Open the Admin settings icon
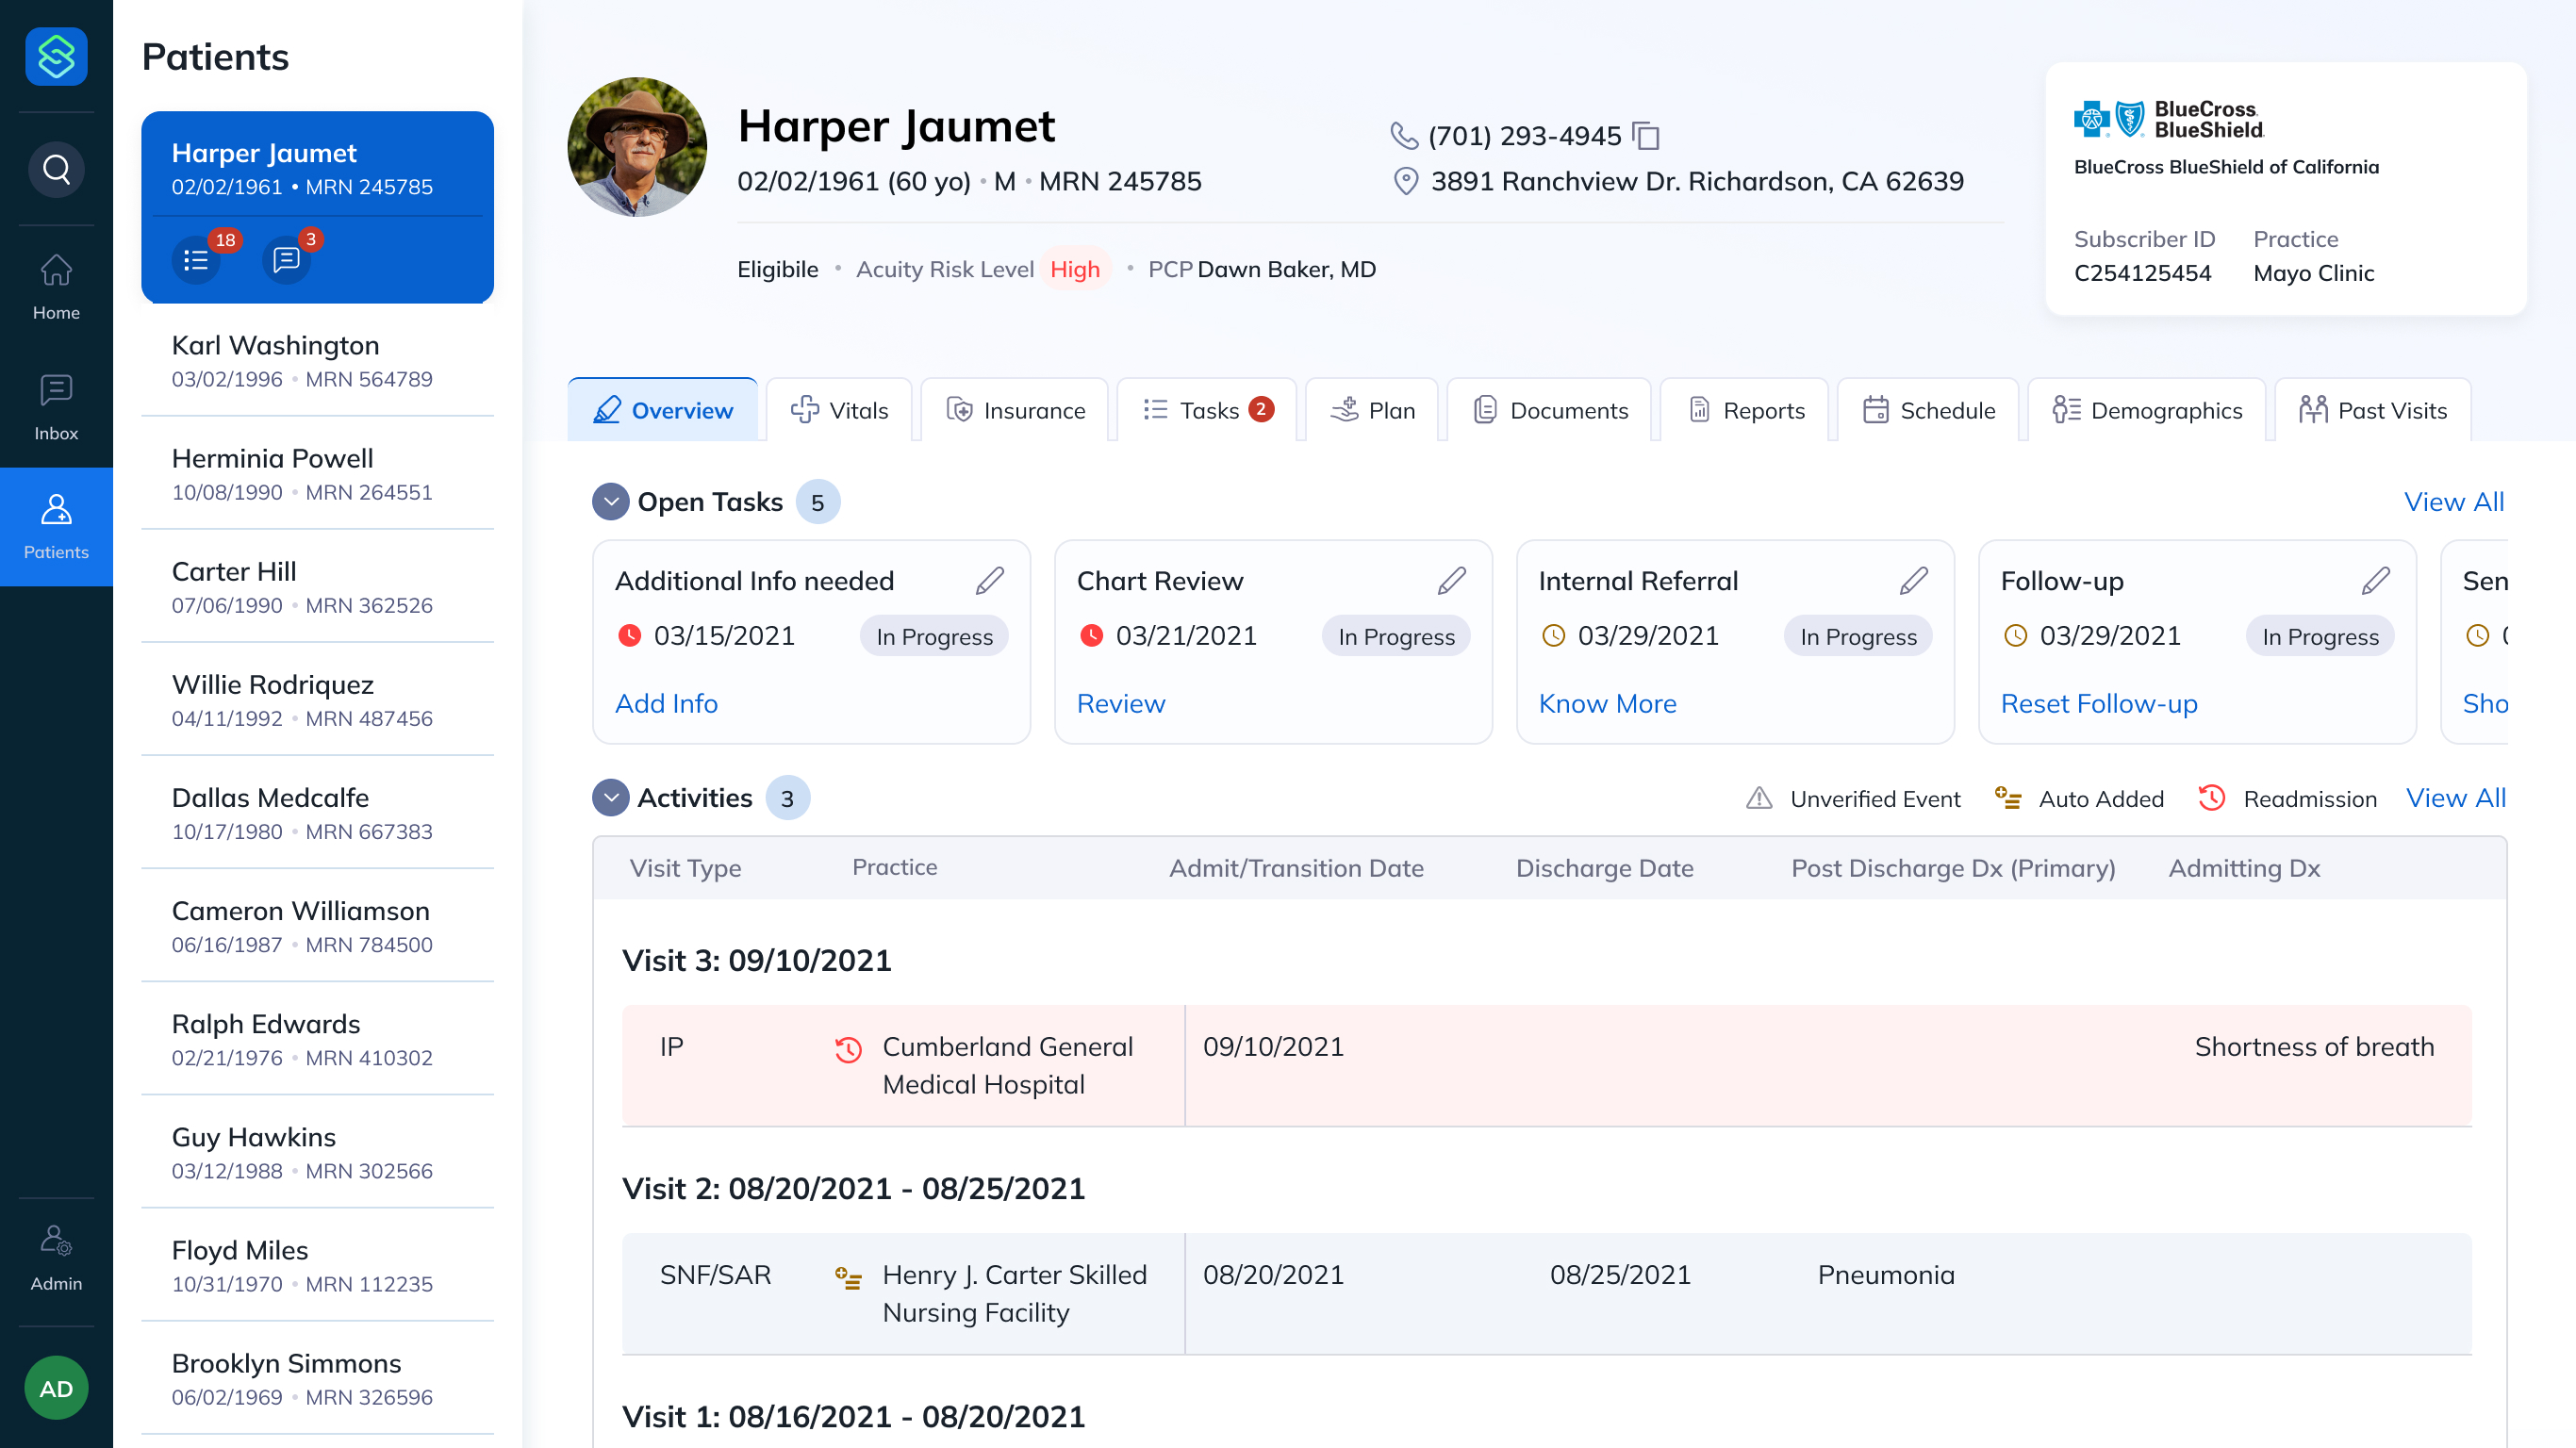2576x1448 pixels. click(56, 1257)
